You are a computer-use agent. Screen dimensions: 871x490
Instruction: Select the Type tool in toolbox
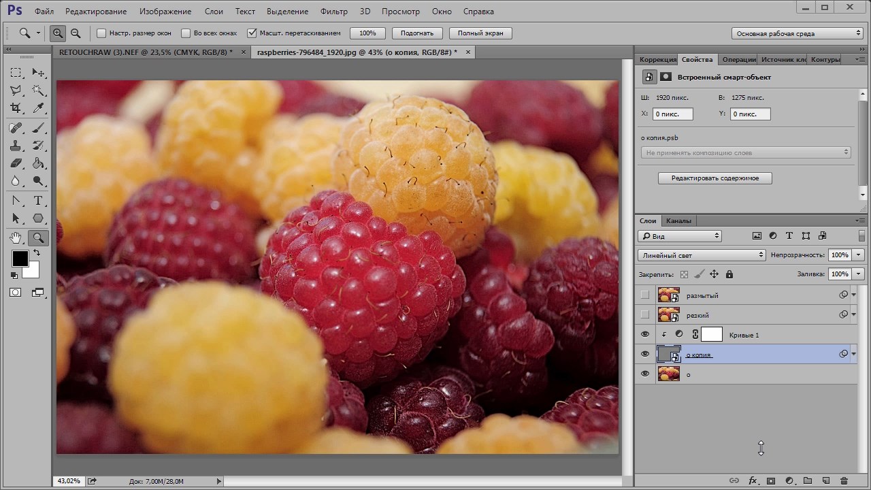pyautogui.click(x=38, y=201)
